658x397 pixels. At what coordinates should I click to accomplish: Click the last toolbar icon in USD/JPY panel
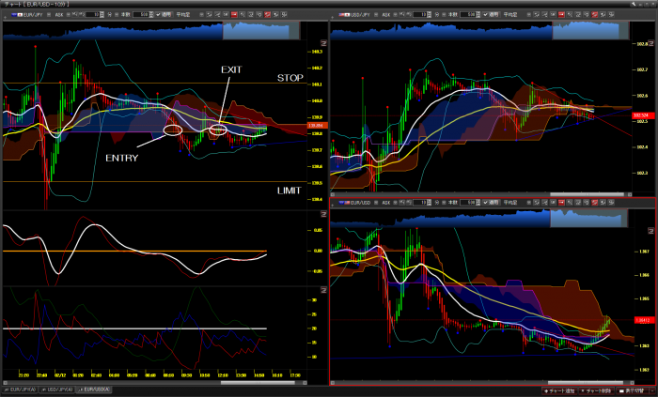click(x=611, y=15)
